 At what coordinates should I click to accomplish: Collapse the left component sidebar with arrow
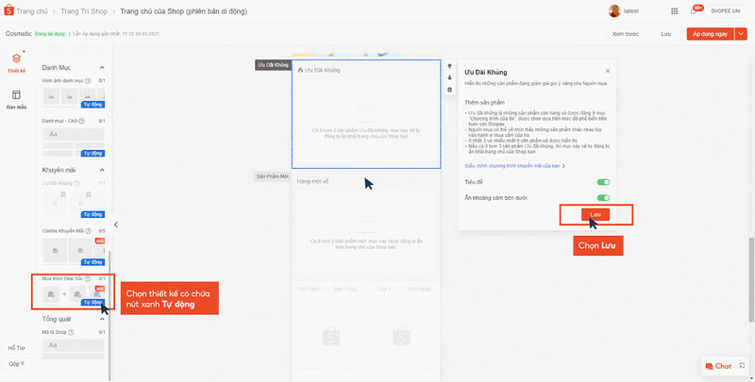point(116,224)
